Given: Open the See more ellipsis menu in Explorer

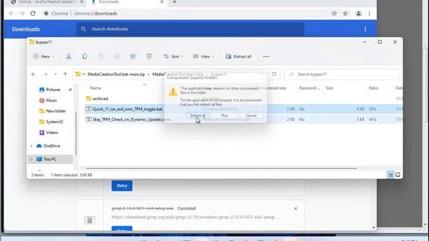Looking at the screenshot, I should click(x=266, y=56).
